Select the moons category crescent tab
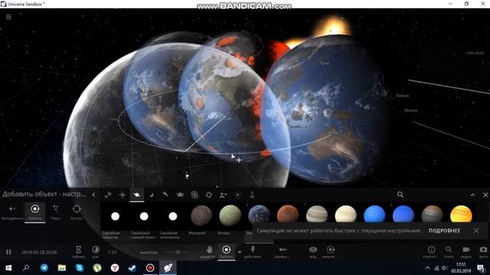The height and width of the screenshot is (275, 490). (152, 195)
